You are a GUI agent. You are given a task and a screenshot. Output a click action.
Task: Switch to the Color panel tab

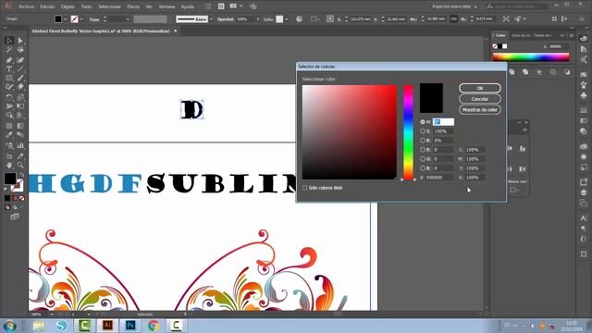[x=499, y=35]
